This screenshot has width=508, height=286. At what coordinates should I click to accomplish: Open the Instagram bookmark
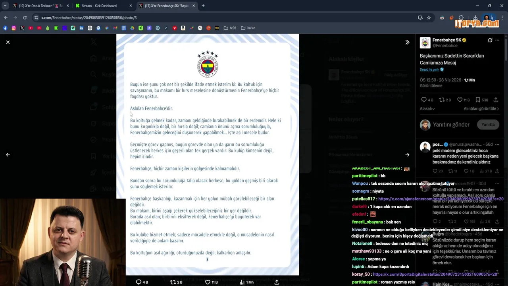pos(13,28)
